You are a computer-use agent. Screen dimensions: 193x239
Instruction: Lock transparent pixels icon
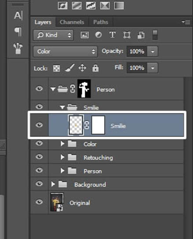point(56,68)
